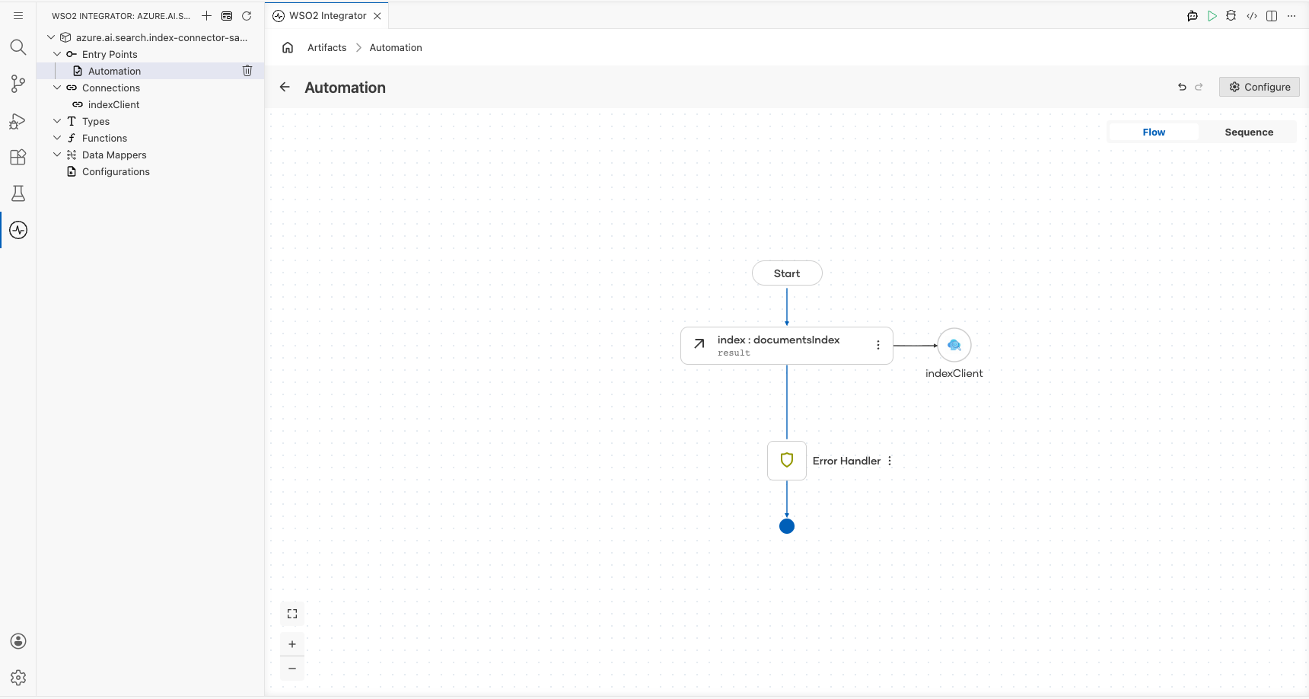The height and width of the screenshot is (699, 1309).
Task: Open the Source Control view
Action: click(18, 84)
